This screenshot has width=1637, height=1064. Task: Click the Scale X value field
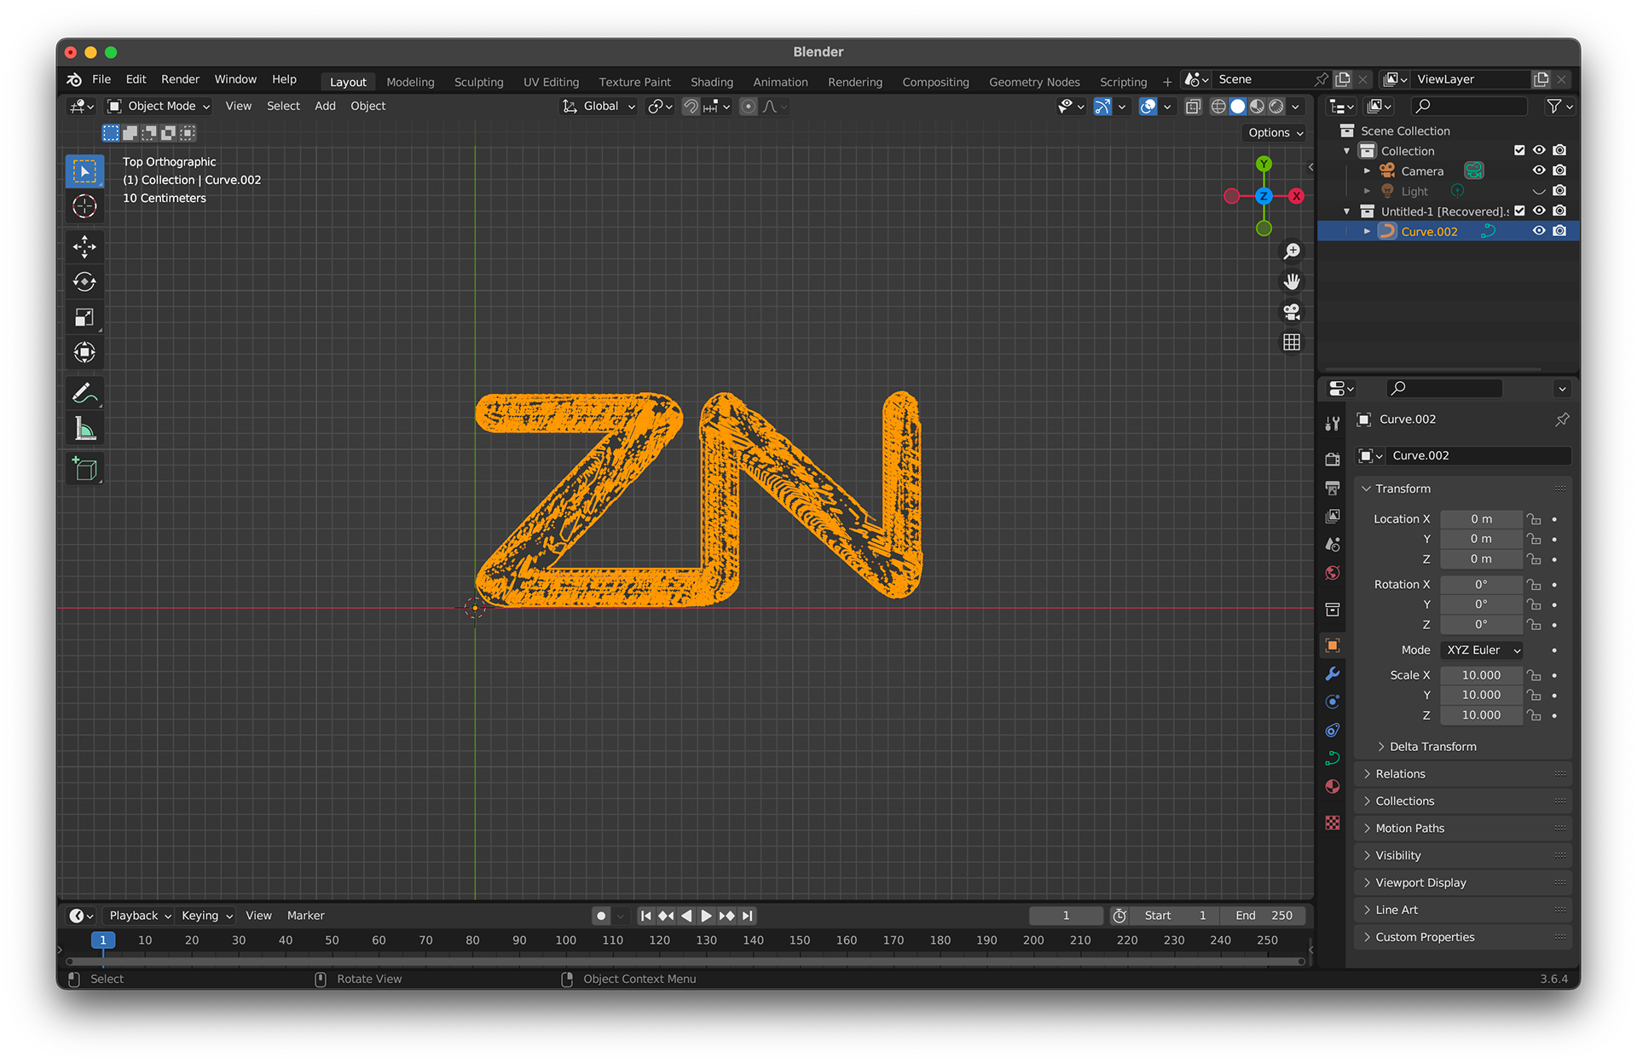point(1481,674)
